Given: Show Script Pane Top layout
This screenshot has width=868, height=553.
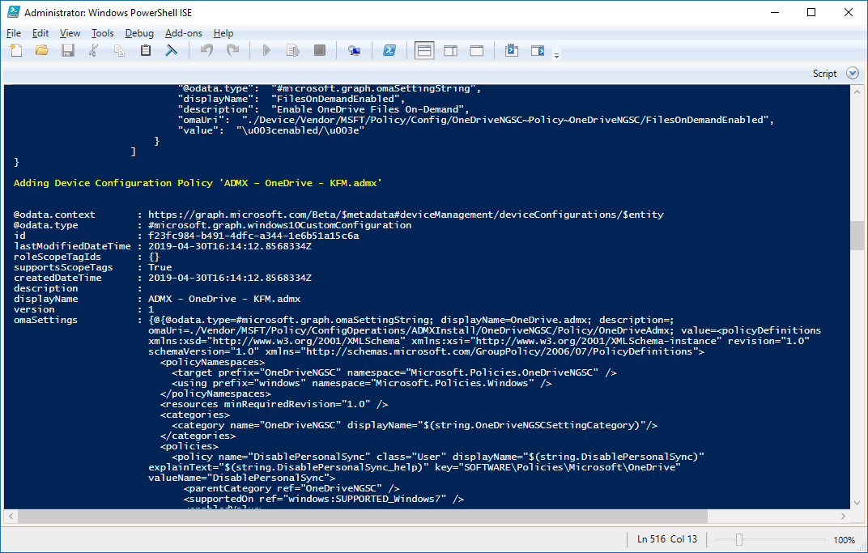Looking at the screenshot, I should [x=424, y=50].
